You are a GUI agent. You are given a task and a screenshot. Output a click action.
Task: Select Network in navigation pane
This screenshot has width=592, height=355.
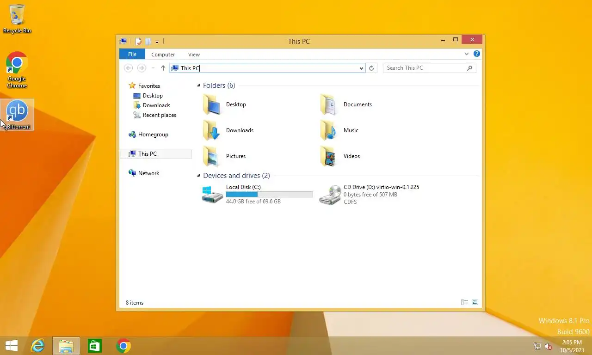[x=144, y=173]
